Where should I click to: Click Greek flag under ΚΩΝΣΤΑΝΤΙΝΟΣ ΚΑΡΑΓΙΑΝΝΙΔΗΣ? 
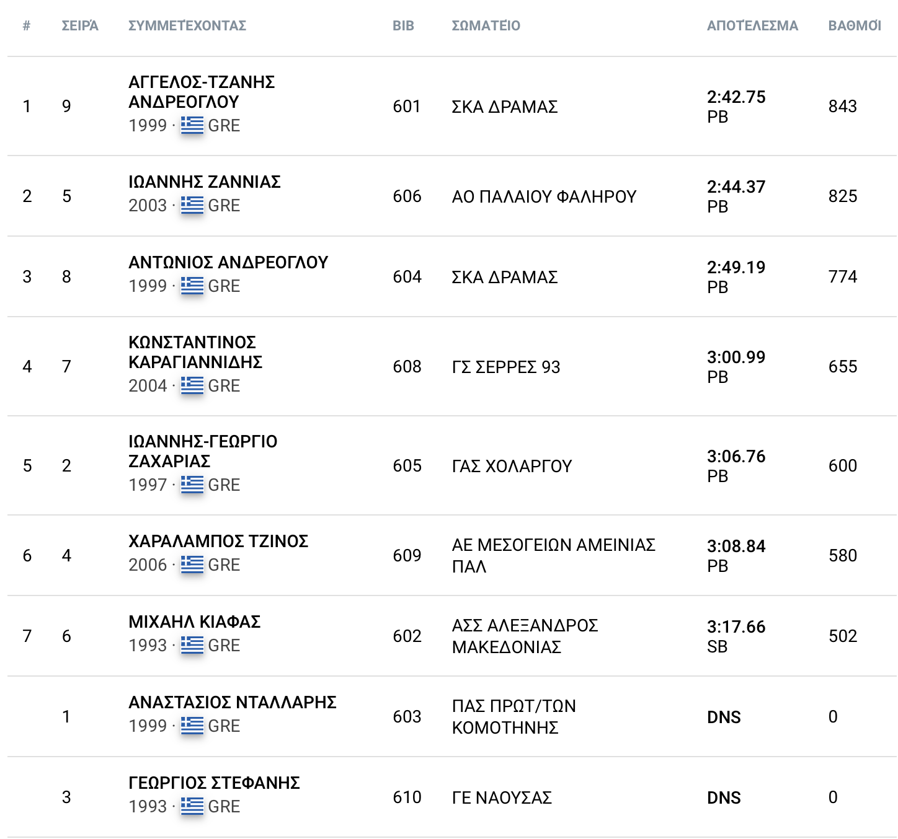pyautogui.click(x=192, y=385)
